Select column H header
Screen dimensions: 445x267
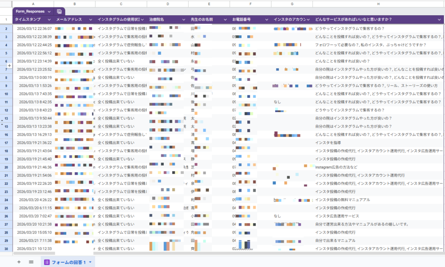[x=378, y=4]
